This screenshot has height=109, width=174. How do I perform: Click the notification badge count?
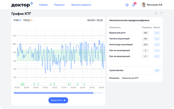pyautogui.click(x=135, y=3)
